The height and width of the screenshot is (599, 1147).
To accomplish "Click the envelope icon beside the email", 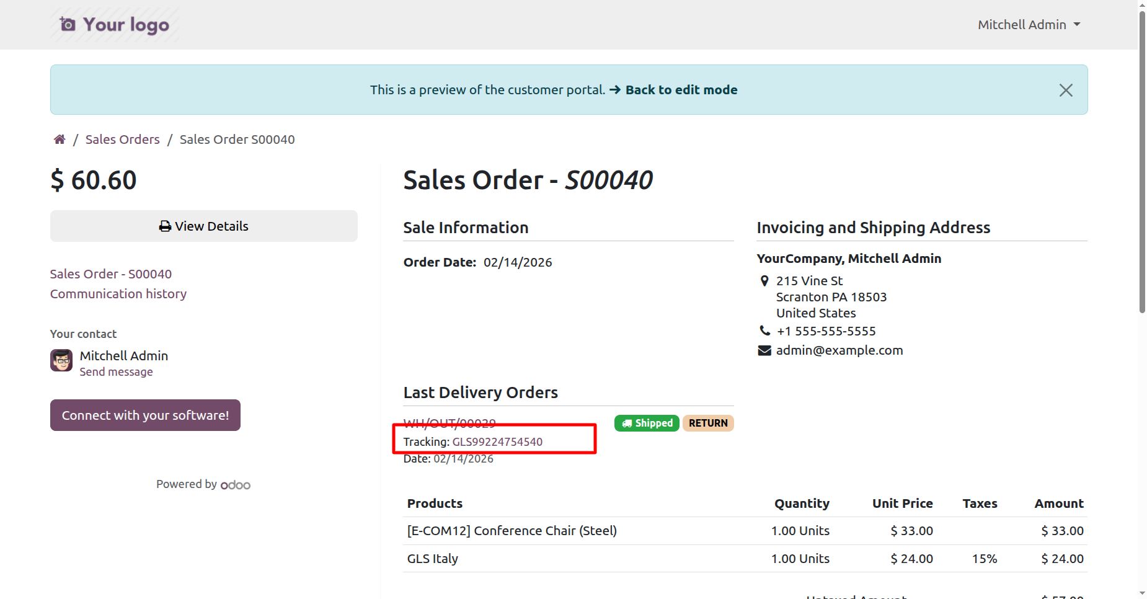I will click(x=764, y=351).
